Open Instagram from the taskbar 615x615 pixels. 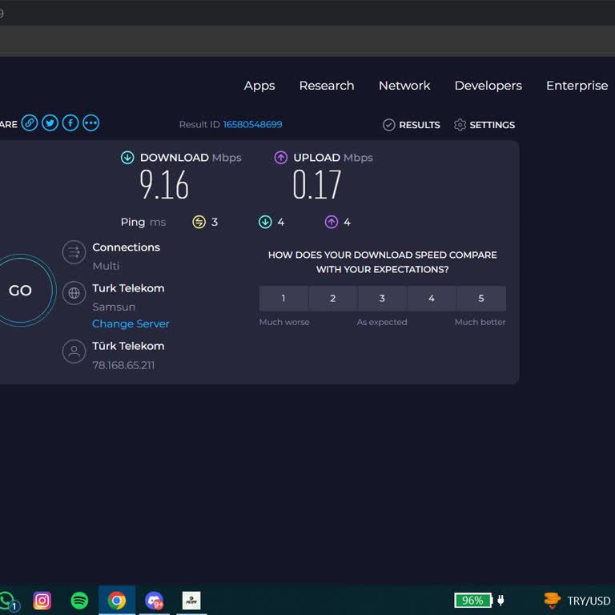click(x=42, y=601)
